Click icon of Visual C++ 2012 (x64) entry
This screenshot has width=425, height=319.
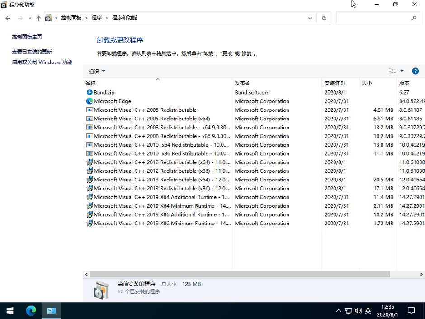(90, 162)
